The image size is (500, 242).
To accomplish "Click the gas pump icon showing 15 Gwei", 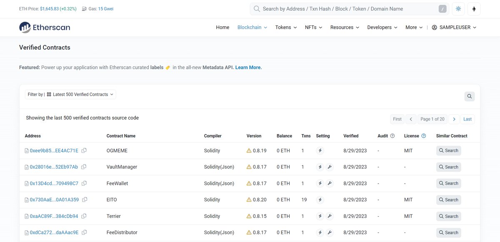I will click(x=85, y=8).
